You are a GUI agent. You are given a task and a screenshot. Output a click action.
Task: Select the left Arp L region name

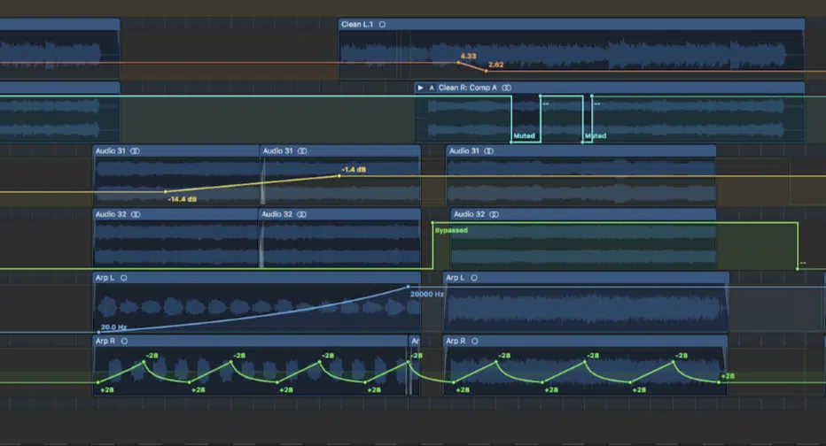[x=105, y=278]
